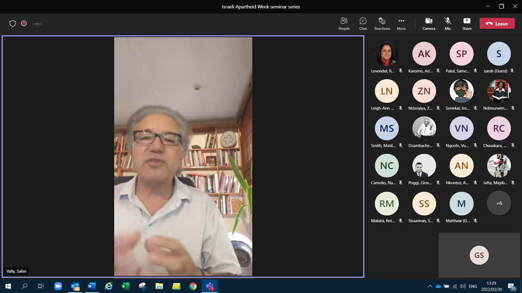Click the AN avatar for Nkontso

461,166
